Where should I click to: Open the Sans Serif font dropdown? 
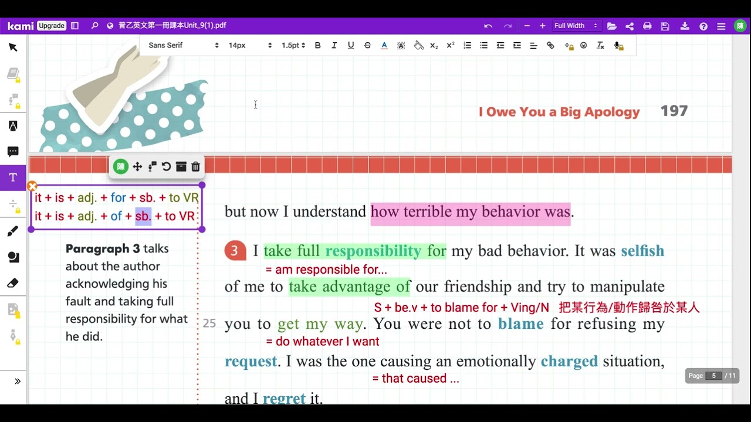click(183, 45)
